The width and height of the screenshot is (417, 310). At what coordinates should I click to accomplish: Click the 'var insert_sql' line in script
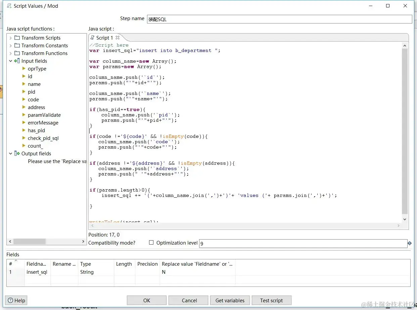coord(155,51)
